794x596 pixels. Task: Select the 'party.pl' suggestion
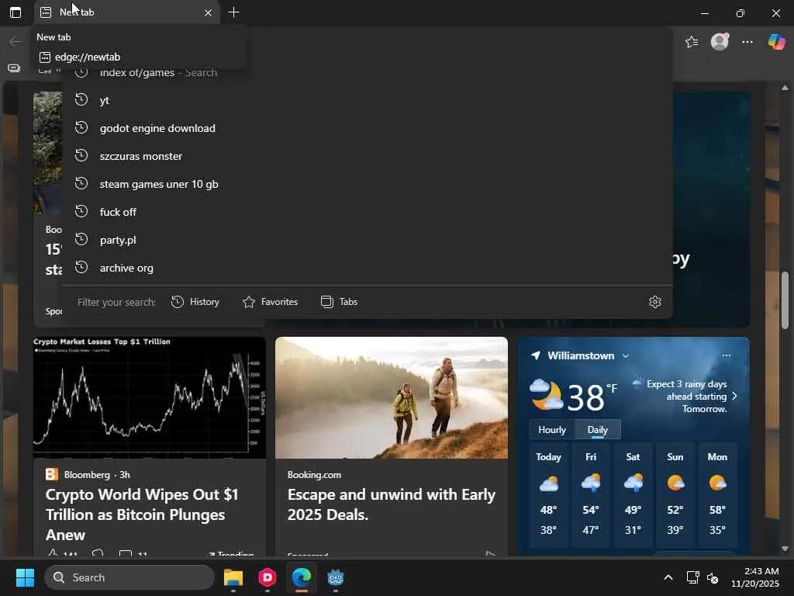pyautogui.click(x=368, y=240)
